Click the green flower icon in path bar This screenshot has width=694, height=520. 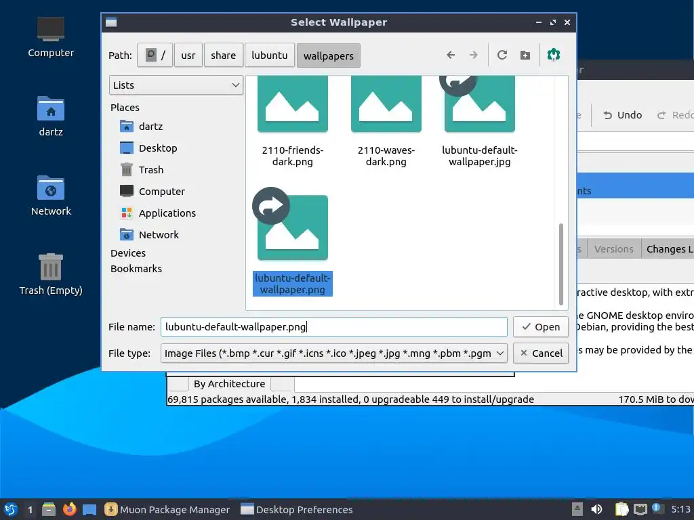tap(554, 55)
